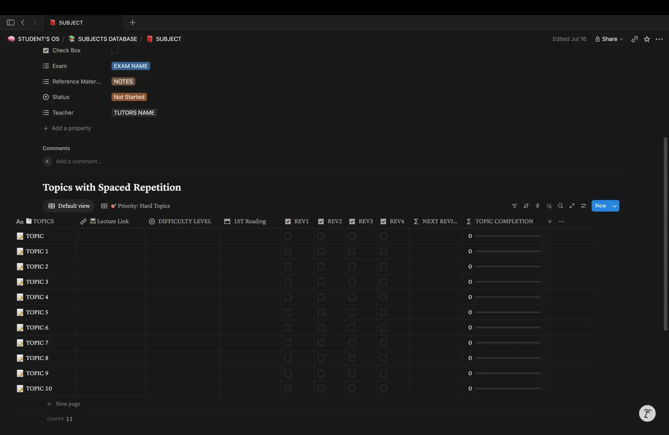Open TOPIC COMPLETION column header menu
The height and width of the screenshot is (435, 669).
[x=503, y=222]
